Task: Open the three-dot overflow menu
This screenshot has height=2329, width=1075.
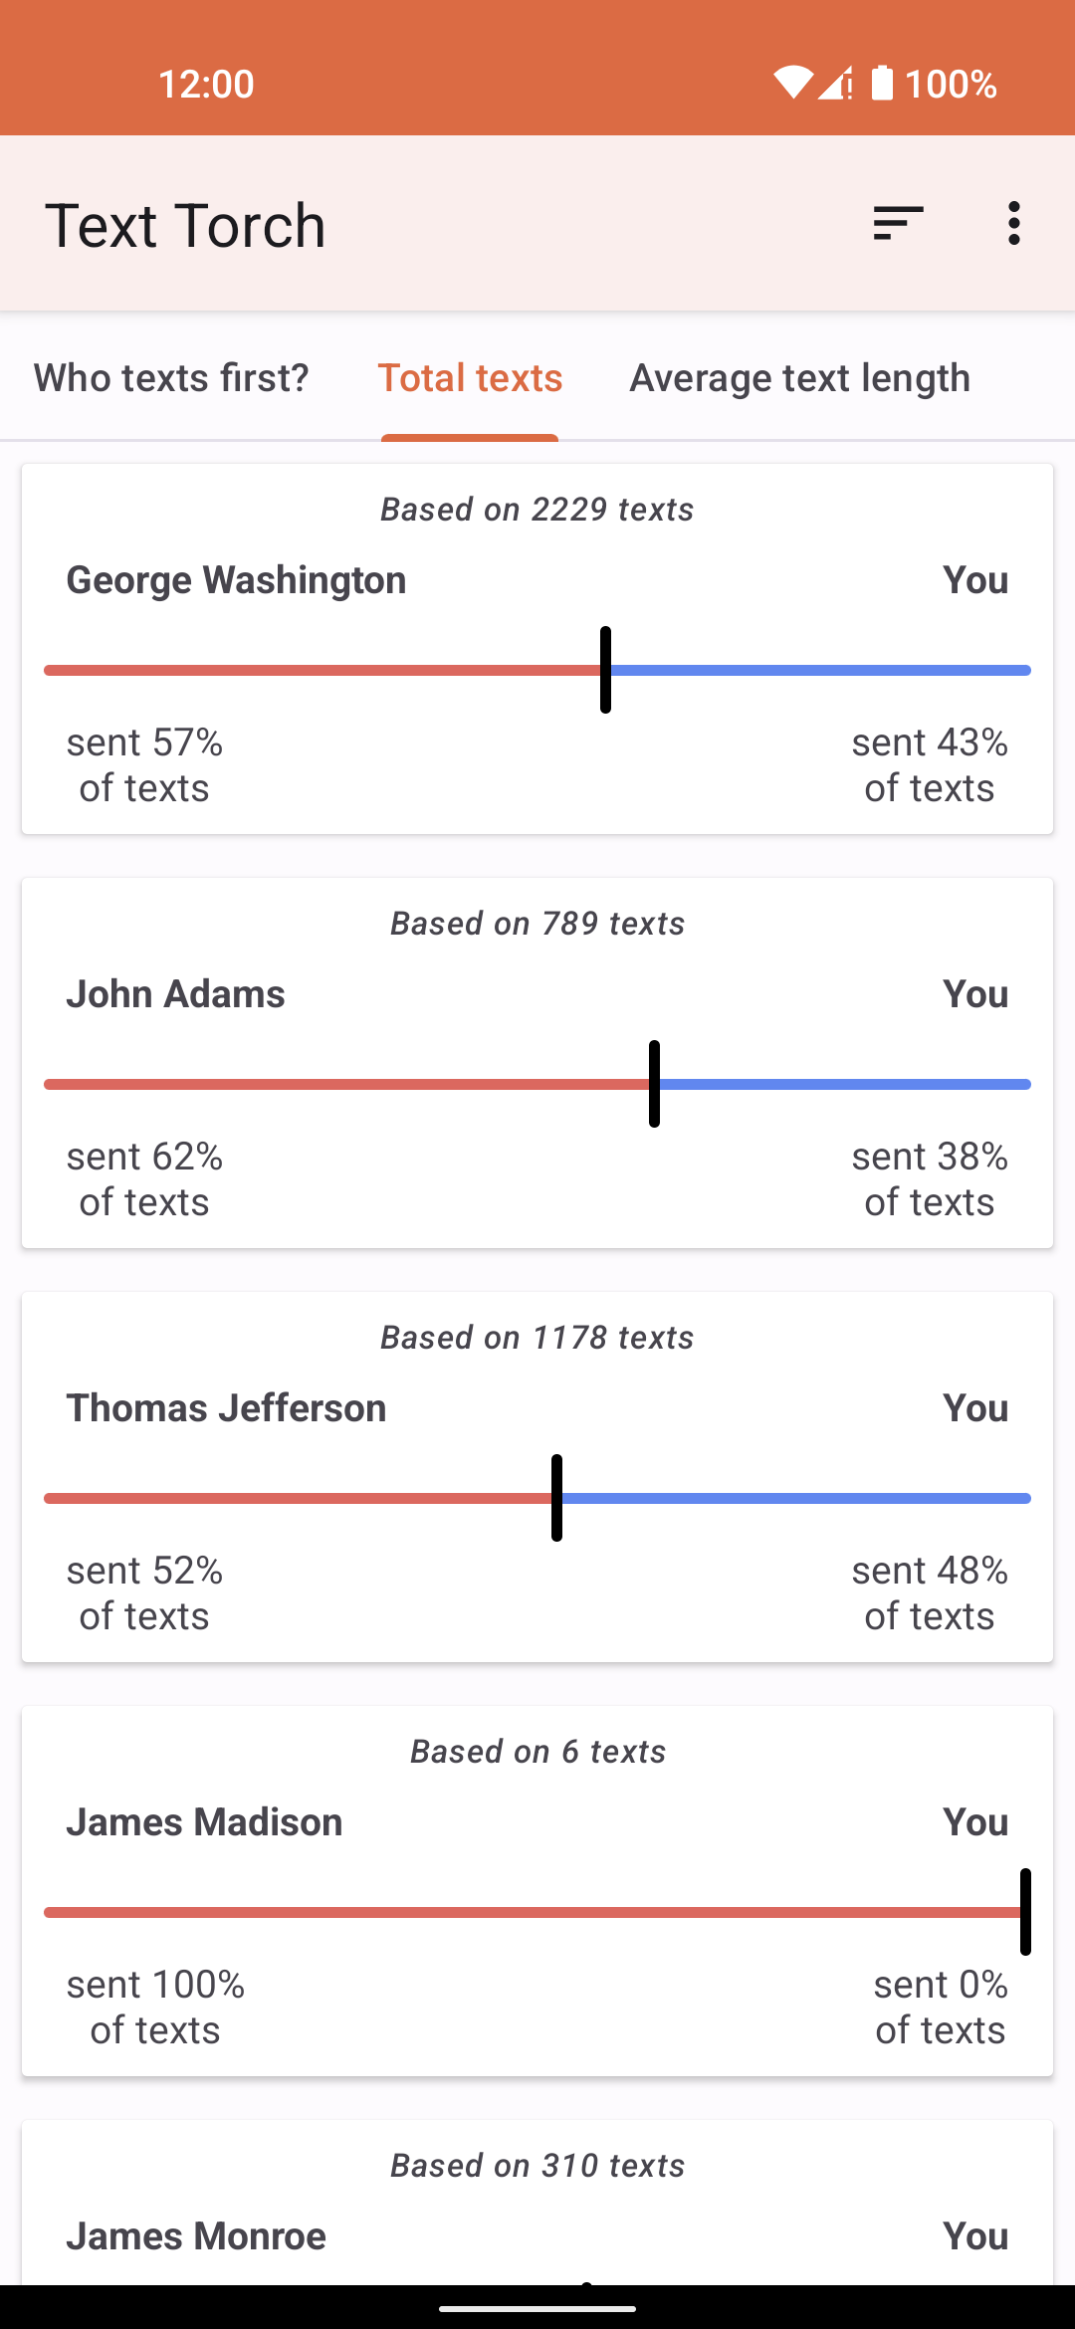Action: (x=1013, y=224)
